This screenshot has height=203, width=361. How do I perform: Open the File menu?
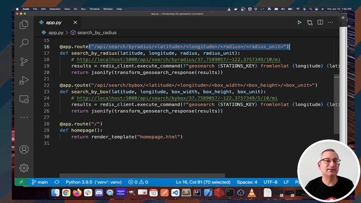pos(35,9)
